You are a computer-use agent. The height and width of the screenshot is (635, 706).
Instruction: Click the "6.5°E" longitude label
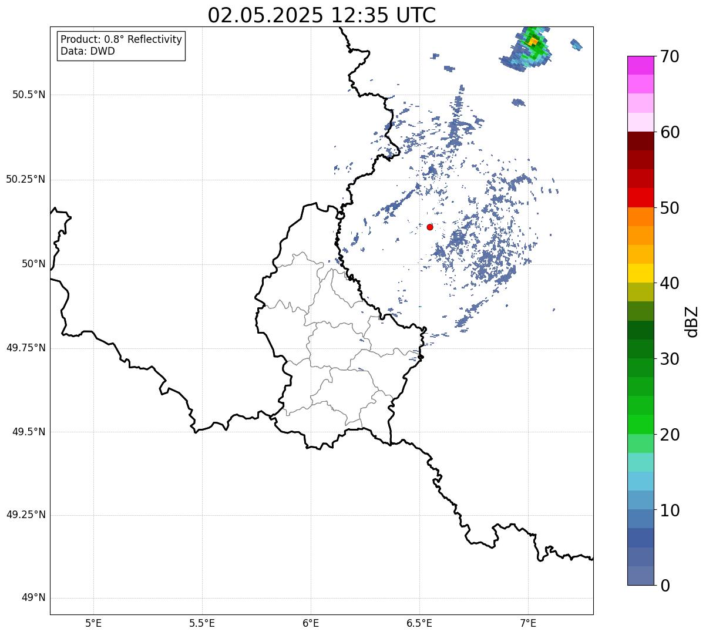419,623
